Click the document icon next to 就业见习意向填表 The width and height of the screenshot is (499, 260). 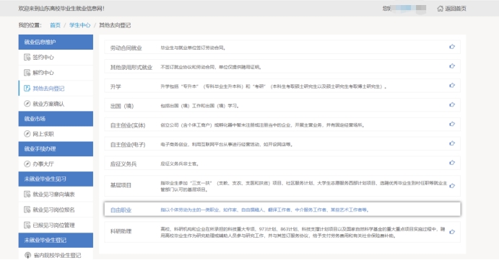27,194
